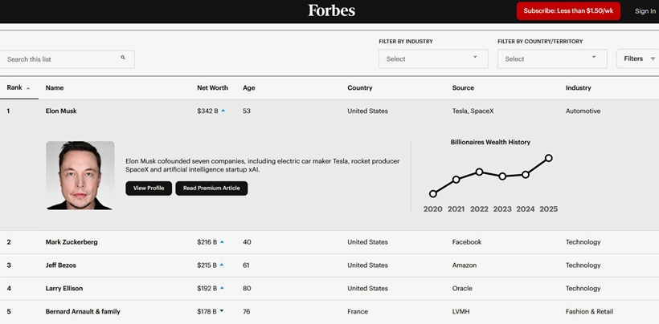The image size is (659, 324).
Task: Click the up arrow beside $215 B
Action: [x=222, y=265]
